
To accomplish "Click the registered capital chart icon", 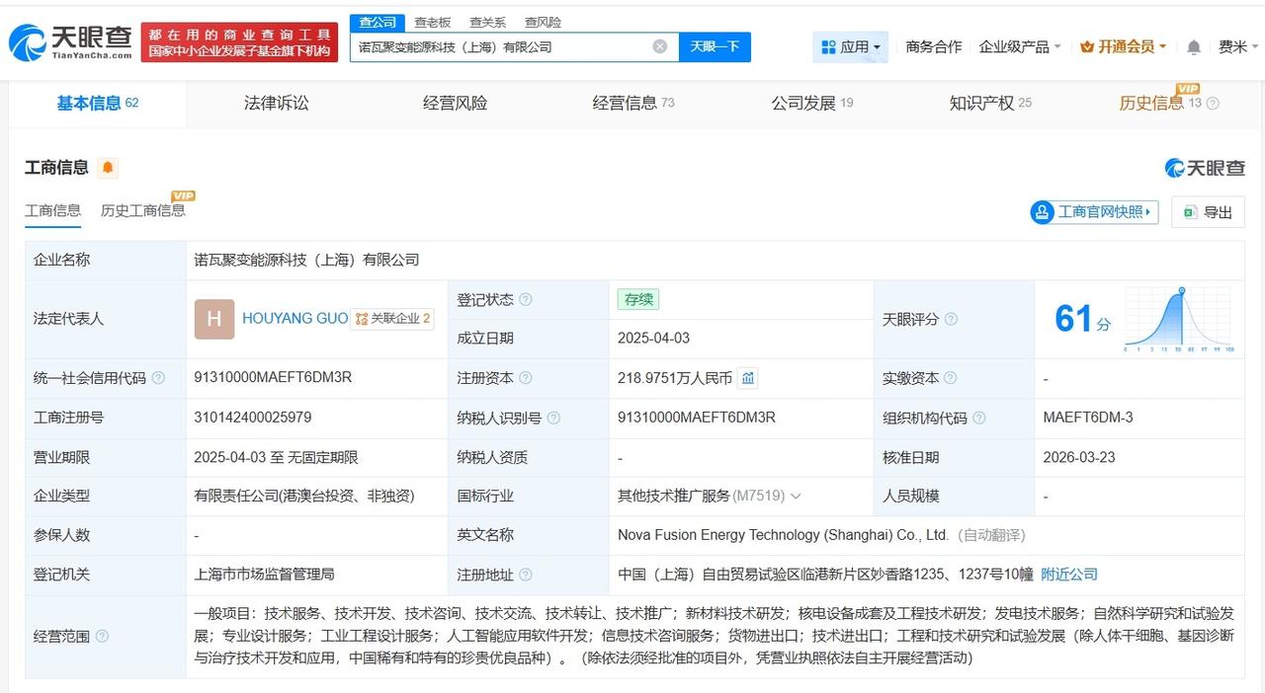I will [x=748, y=378].
